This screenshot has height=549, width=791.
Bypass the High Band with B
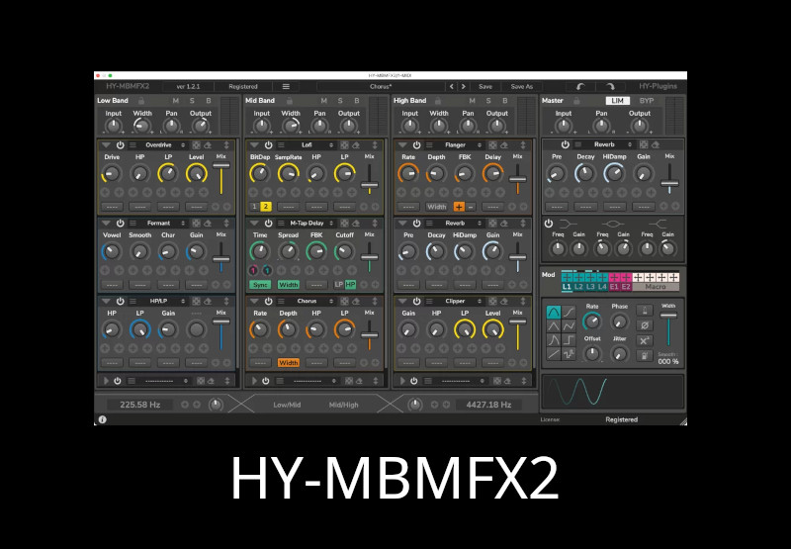(x=505, y=101)
